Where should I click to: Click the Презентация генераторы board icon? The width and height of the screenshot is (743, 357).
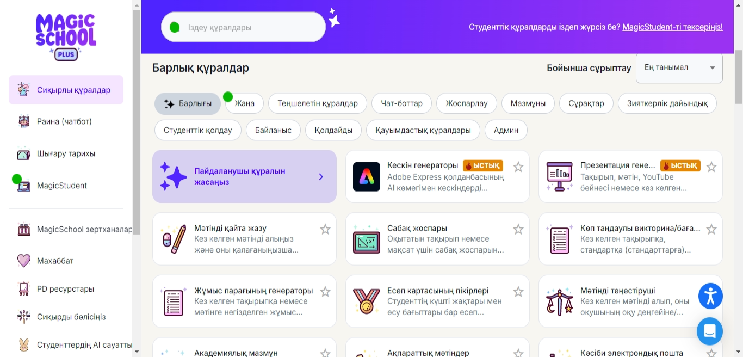(x=560, y=177)
